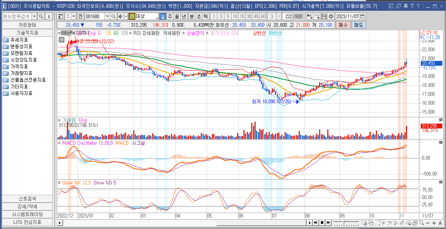Select the 년 yearly period button
This screenshot has height=229, width=446.
(184, 16)
